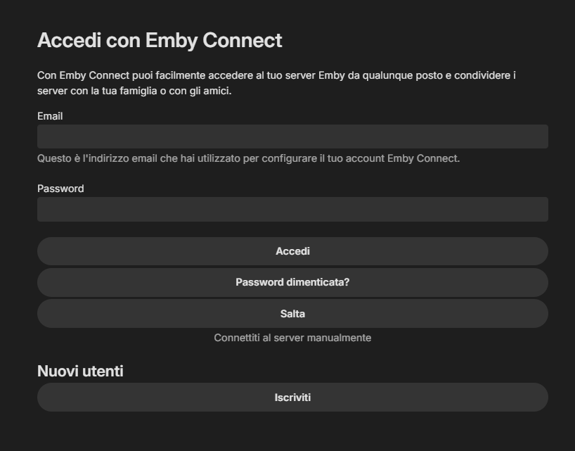Open Connettiti al server manualmente link
Viewport: 575px width, 451px height.
292,338
